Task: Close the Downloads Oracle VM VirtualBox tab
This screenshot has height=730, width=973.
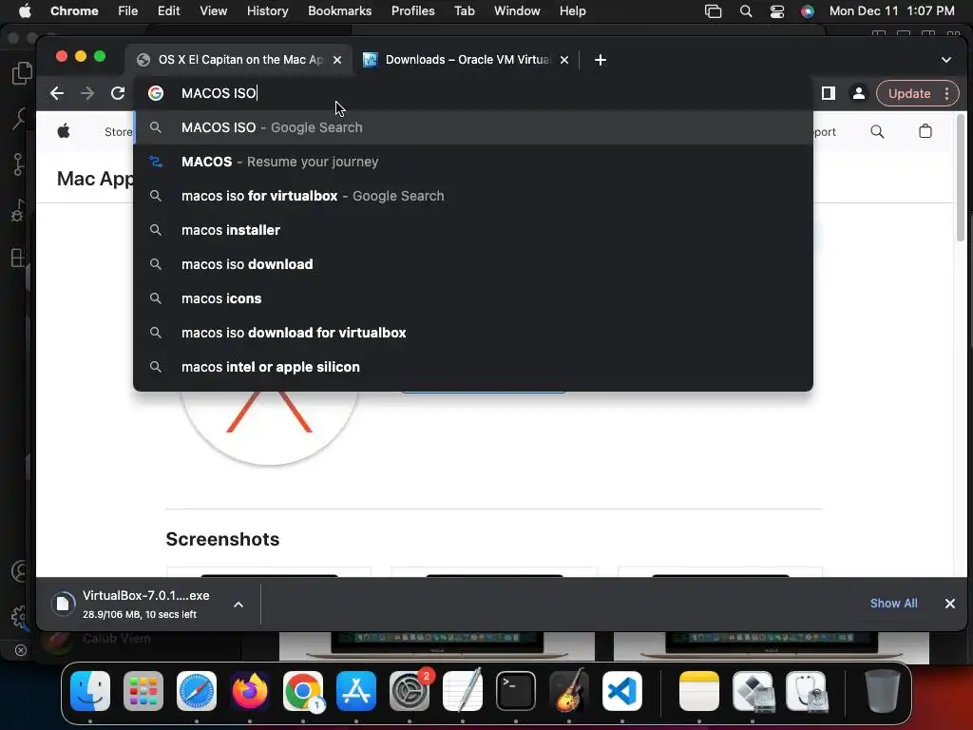Action: tap(564, 60)
